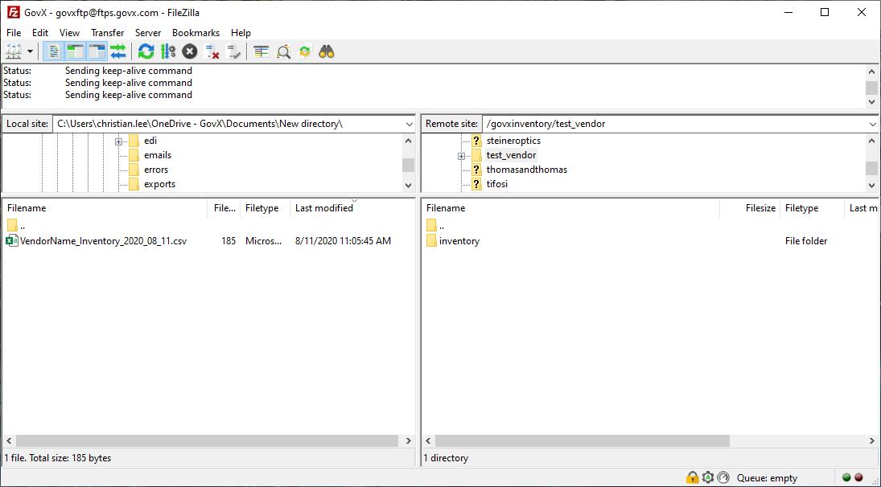Click the 'Queue: empty' status text
The width and height of the screenshot is (881, 487).
click(767, 478)
